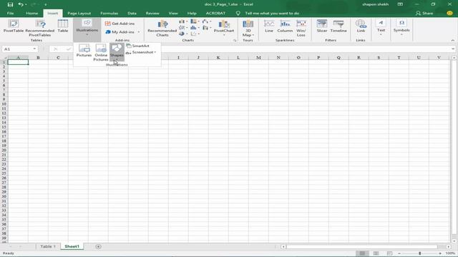Viewport: 458px width, 257px height.
Task: Open the ACROBAT tab
Action: coord(215,14)
